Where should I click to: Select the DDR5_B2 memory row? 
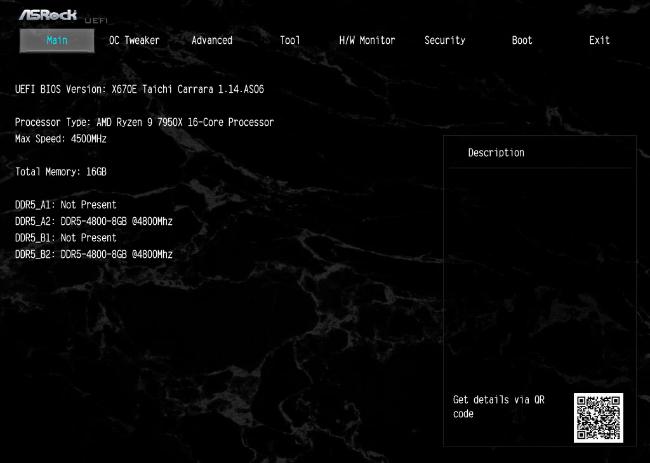click(x=94, y=254)
